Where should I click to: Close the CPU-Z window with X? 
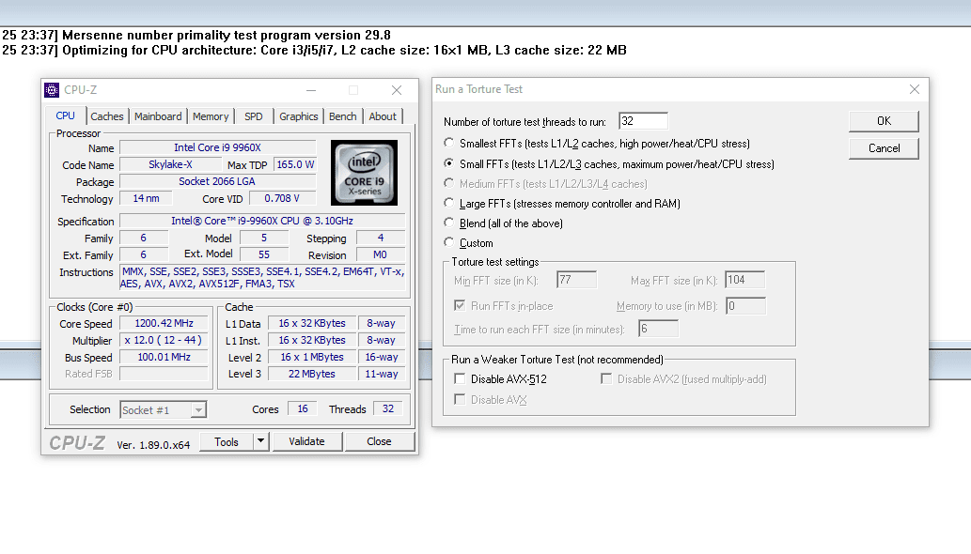coord(397,90)
